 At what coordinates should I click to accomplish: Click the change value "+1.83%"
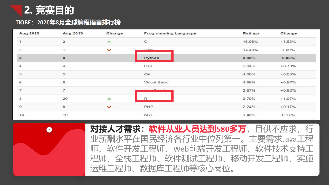pos(288,42)
